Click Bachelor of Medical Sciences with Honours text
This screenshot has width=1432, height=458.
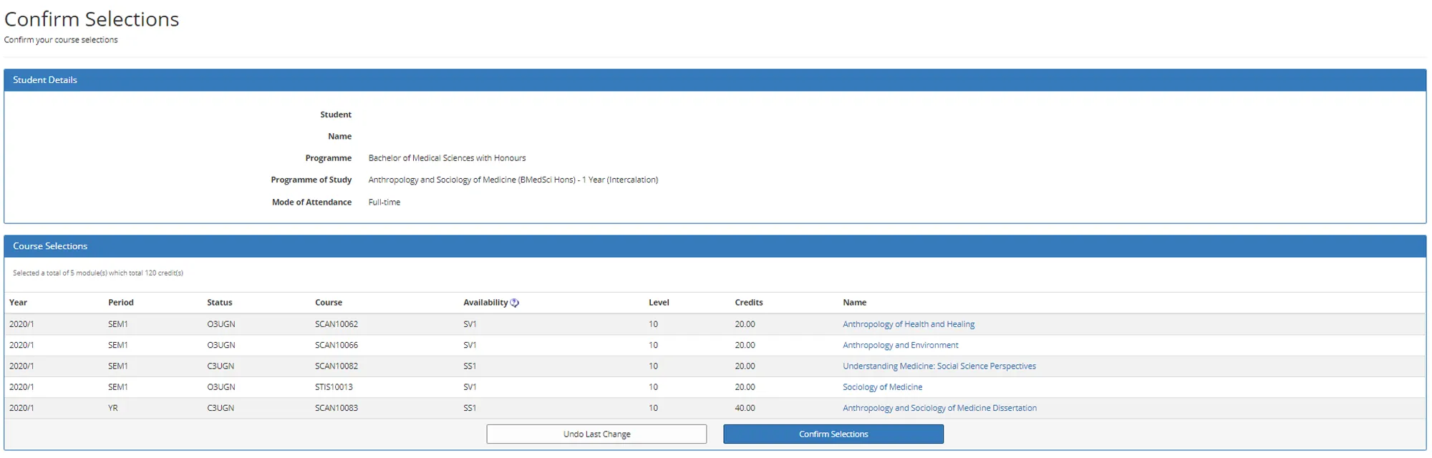pyautogui.click(x=447, y=158)
